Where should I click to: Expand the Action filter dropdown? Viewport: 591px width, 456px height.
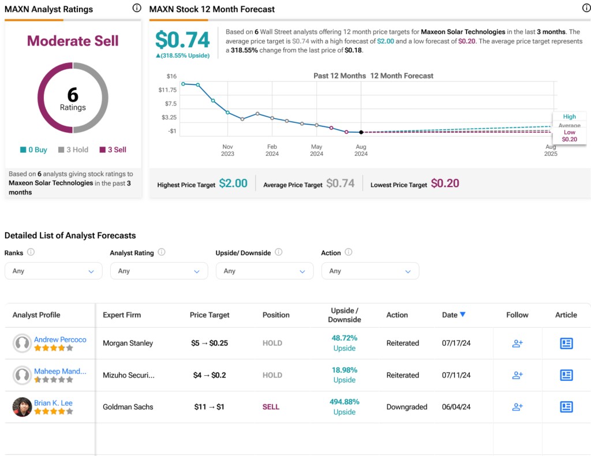(370, 271)
